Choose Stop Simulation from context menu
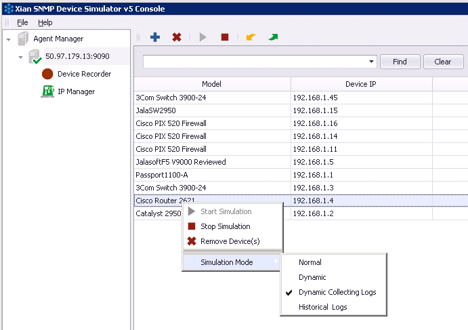The image size is (468, 330). coord(232,226)
